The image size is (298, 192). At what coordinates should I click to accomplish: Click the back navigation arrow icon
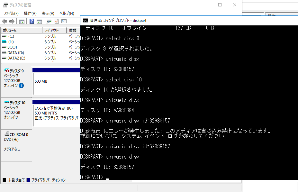tap(5, 21)
